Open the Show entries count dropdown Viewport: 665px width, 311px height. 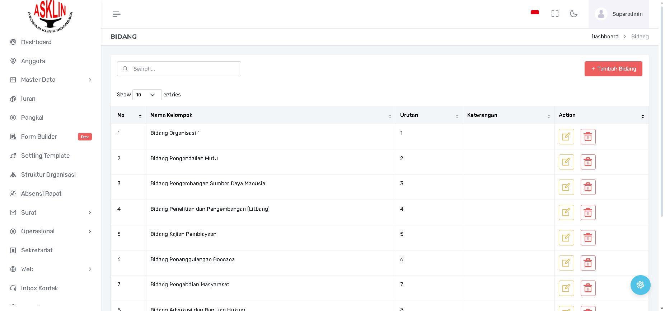pyautogui.click(x=147, y=95)
